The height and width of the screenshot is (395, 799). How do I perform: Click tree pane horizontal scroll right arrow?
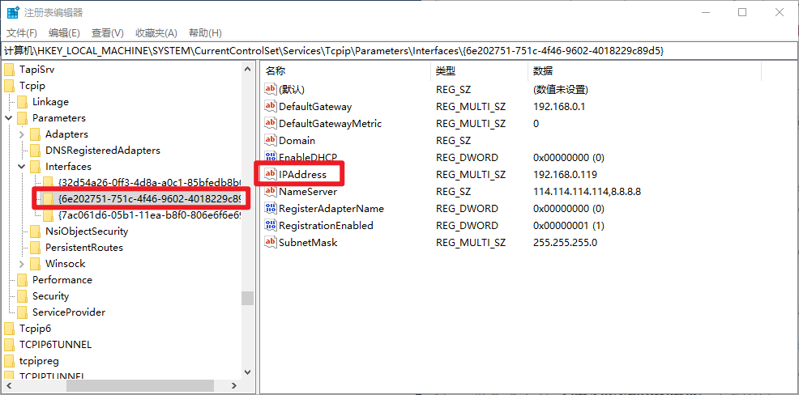point(234,385)
